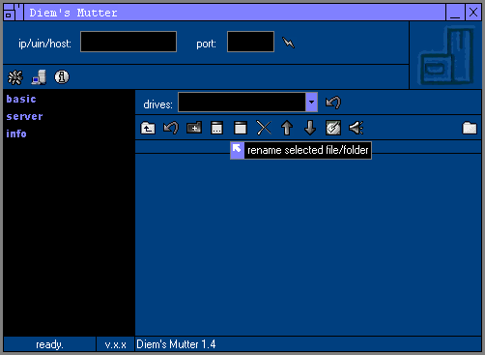
Task: Click the ip/uin/host input field
Action: pos(128,42)
